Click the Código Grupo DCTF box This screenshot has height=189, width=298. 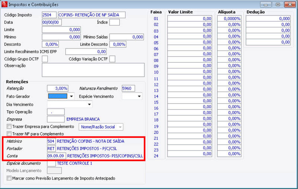pos(45,59)
